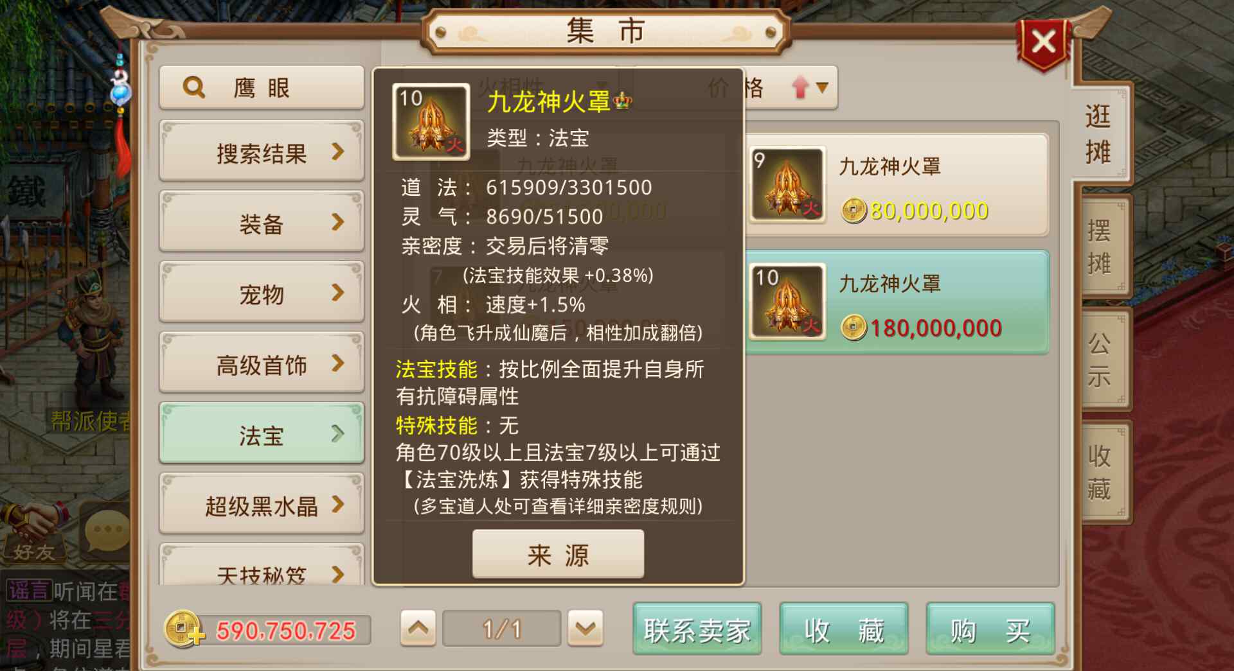
Task: Switch to the 摆摊 side tab
Action: 1100,247
